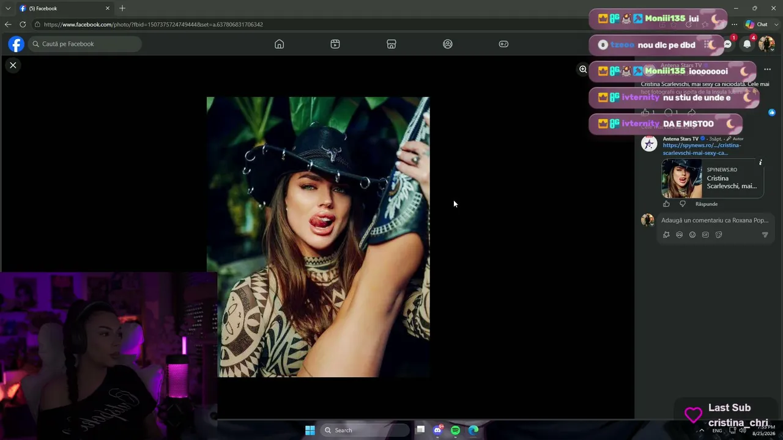Screen dimensions: 783x440
Task: Expand the browser tab search dropdown
Action: tap(7, 9)
